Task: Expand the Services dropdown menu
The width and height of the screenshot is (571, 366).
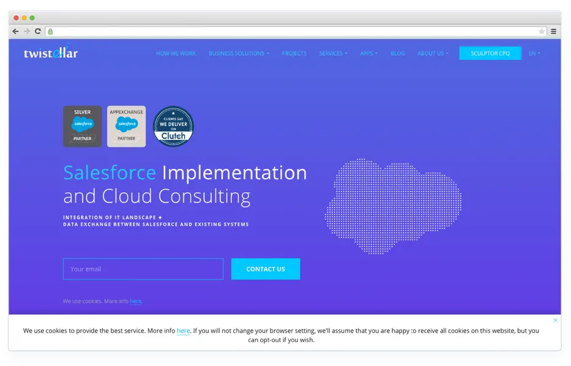Action: click(x=333, y=53)
